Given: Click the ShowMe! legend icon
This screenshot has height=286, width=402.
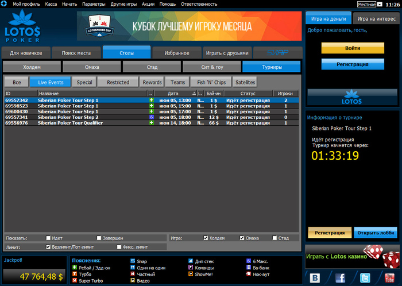Looking at the screenshot, I should 191,274.
